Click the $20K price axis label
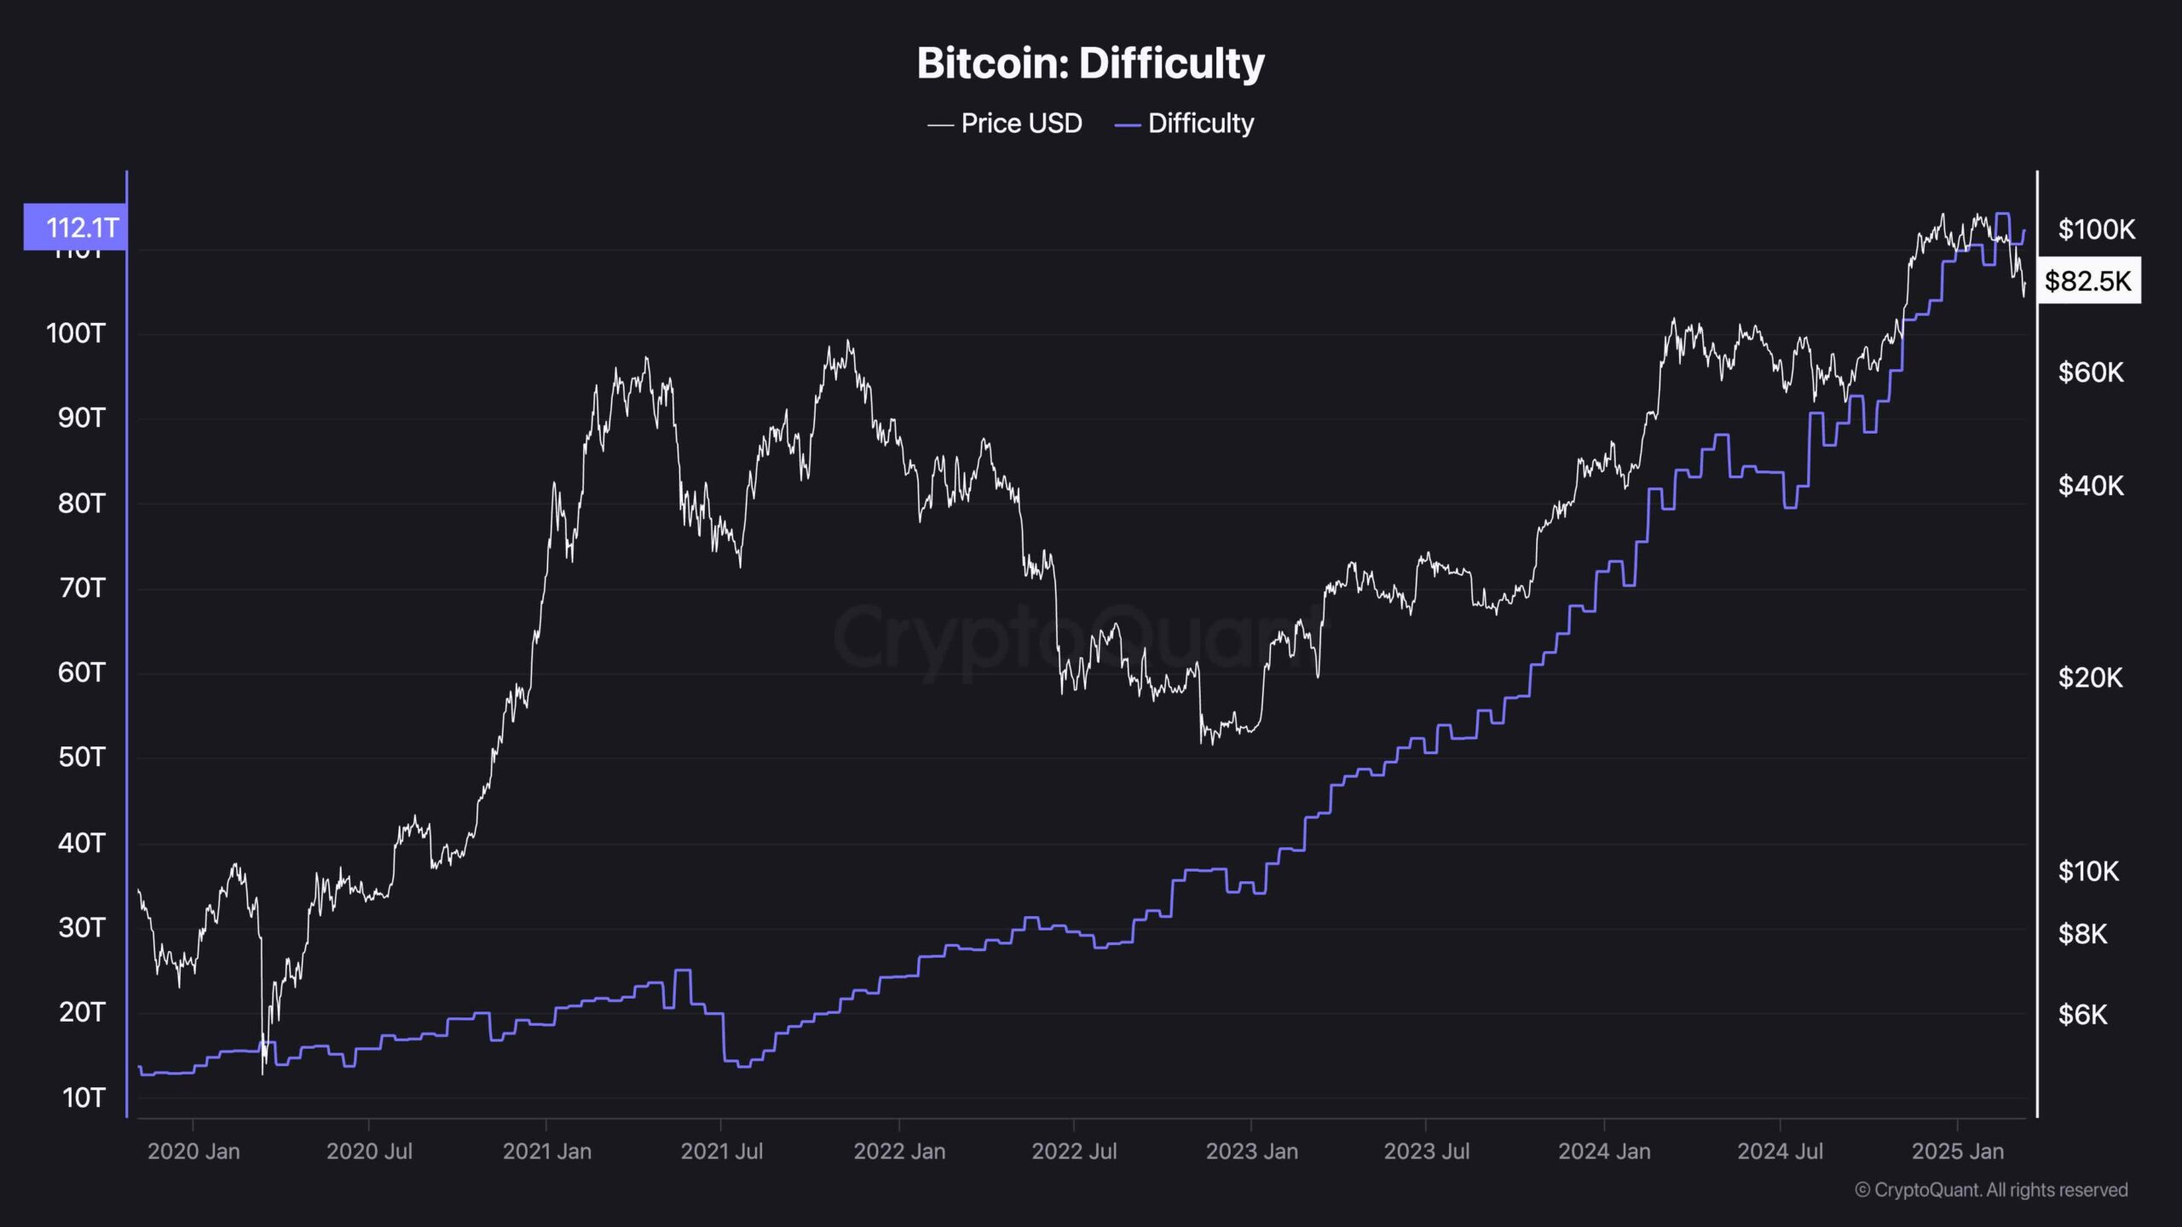Viewport: 2182px width, 1227px height. [2090, 678]
